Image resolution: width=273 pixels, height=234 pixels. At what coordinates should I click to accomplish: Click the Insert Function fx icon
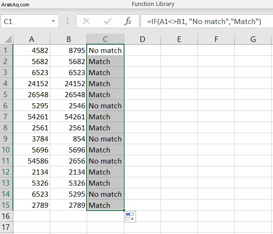pyautogui.click(x=128, y=21)
